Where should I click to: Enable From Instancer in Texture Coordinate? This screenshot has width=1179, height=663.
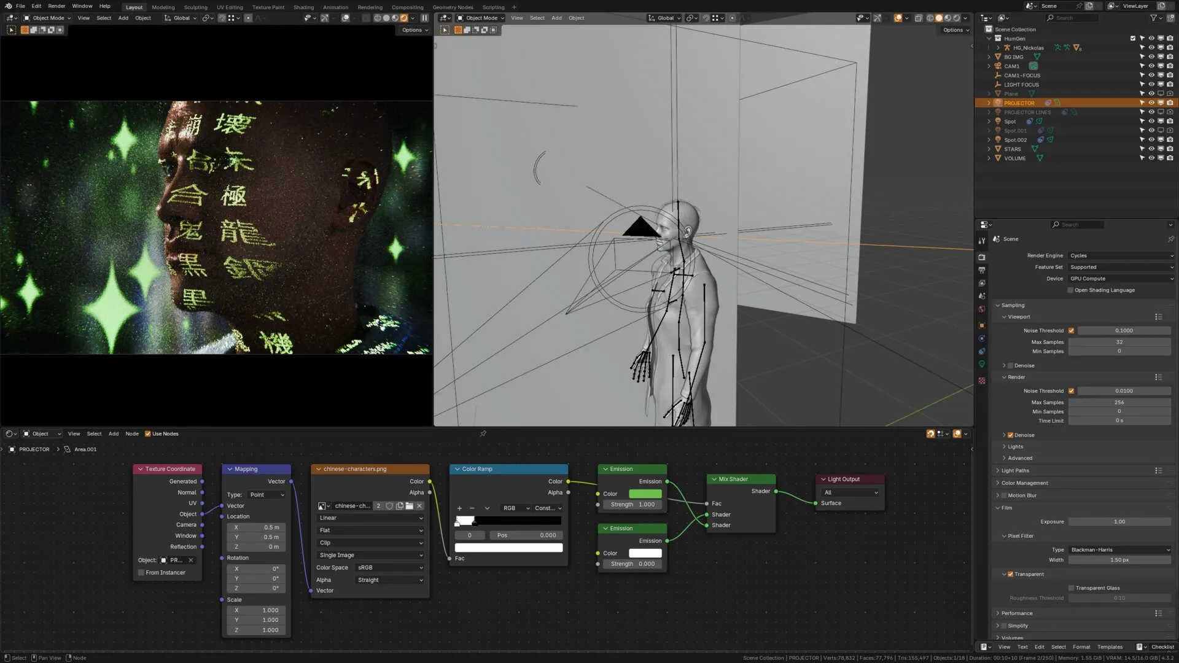tap(141, 573)
